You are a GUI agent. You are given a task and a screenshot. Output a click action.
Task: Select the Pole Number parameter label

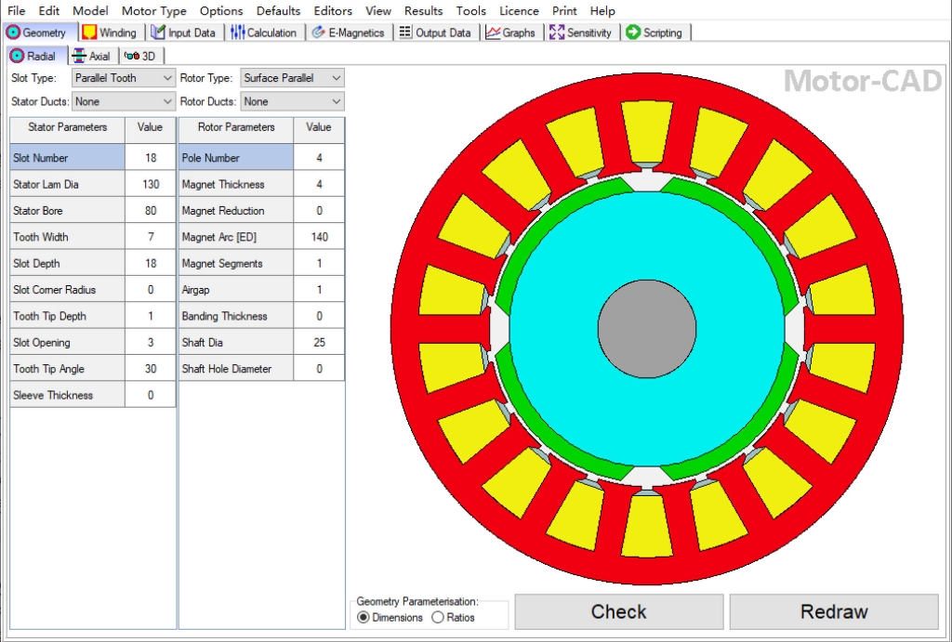coord(236,158)
